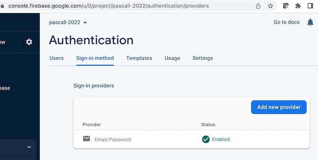Open project settings gear icon

pyautogui.click(x=29, y=42)
